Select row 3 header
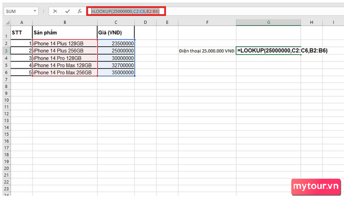 click(6, 51)
